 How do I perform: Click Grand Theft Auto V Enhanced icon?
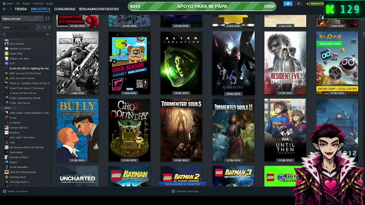(x=7, y=88)
